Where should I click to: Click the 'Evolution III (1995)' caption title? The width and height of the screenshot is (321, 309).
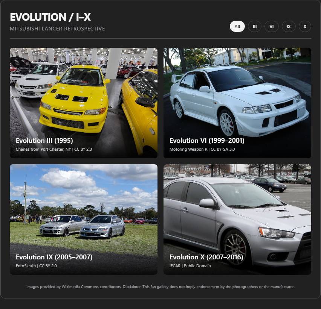44,141
